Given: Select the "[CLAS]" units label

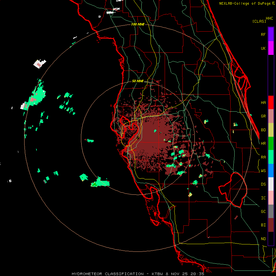Looking at the screenshot, I should [259, 21].
